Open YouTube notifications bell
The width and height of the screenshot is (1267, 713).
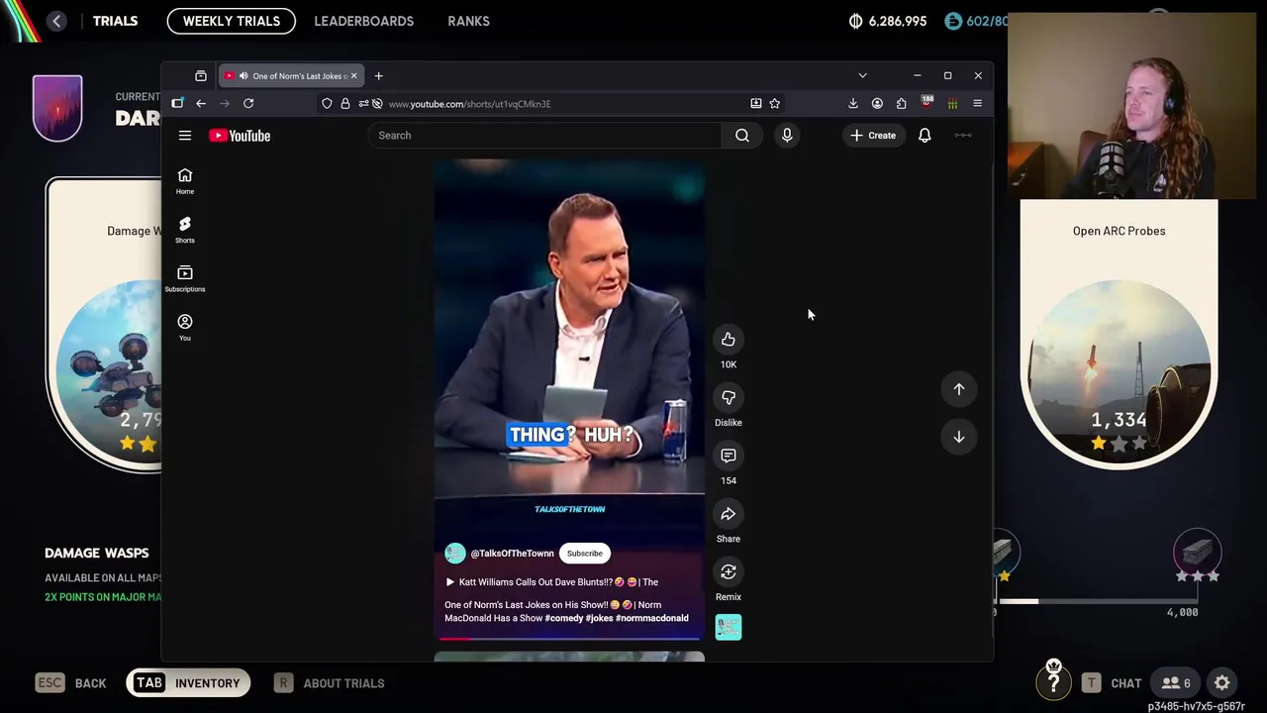925,136
